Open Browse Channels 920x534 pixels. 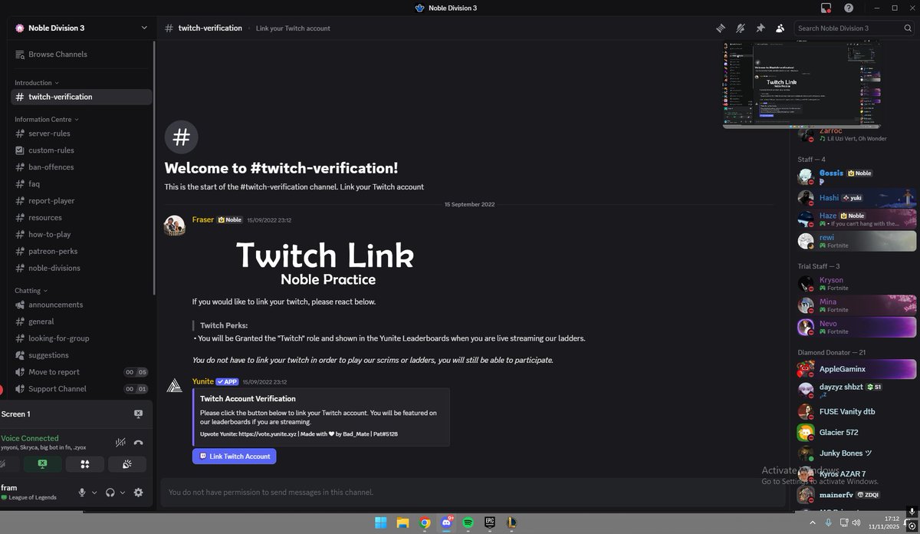pyautogui.click(x=81, y=54)
